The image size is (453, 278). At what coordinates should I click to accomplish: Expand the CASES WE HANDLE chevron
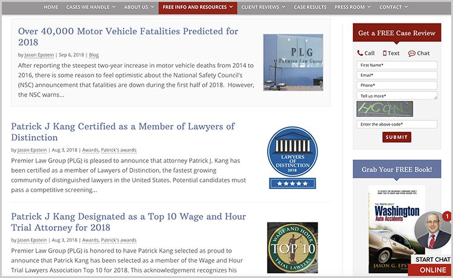[114, 7]
